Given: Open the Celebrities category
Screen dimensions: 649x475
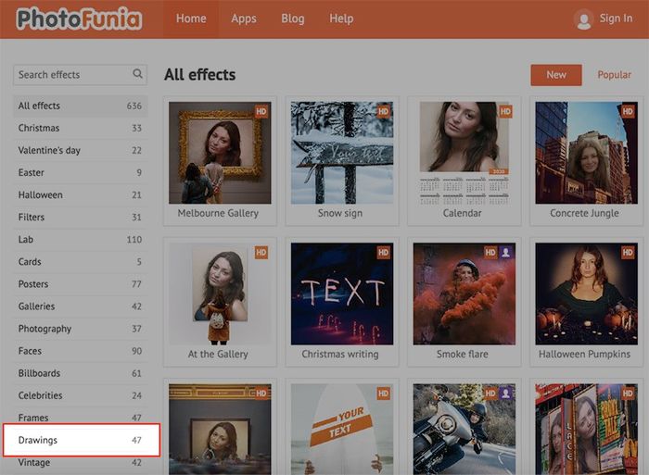Looking at the screenshot, I should tap(81, 396).
